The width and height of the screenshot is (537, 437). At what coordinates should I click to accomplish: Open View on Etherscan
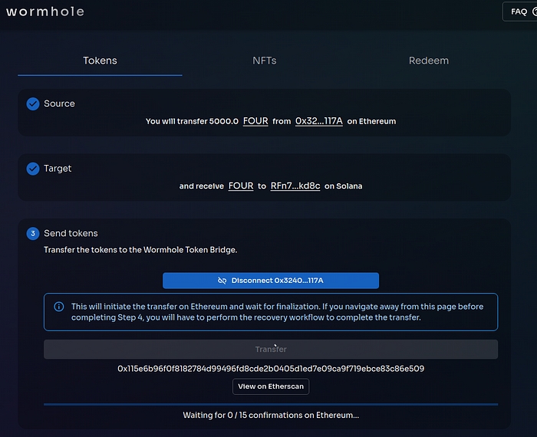[x=271, y=386]
